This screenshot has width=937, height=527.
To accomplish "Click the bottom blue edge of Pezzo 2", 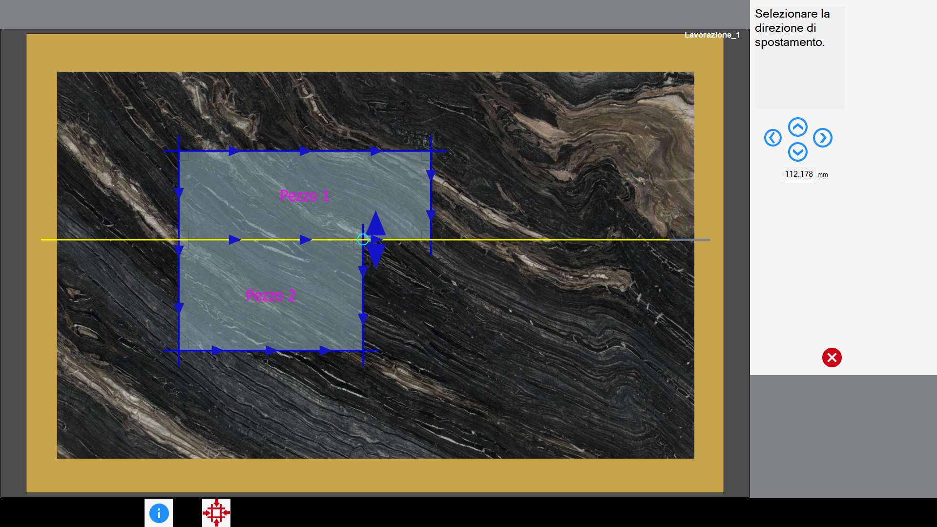I will [x=271, y=350].
